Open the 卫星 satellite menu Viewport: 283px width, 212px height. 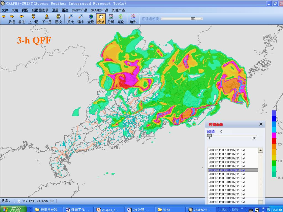(x=55, y=10)
